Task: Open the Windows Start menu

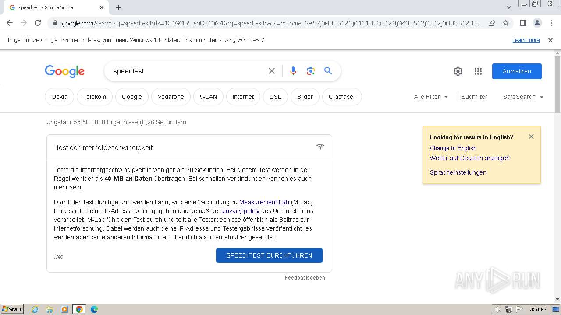Action: point(12,309)
